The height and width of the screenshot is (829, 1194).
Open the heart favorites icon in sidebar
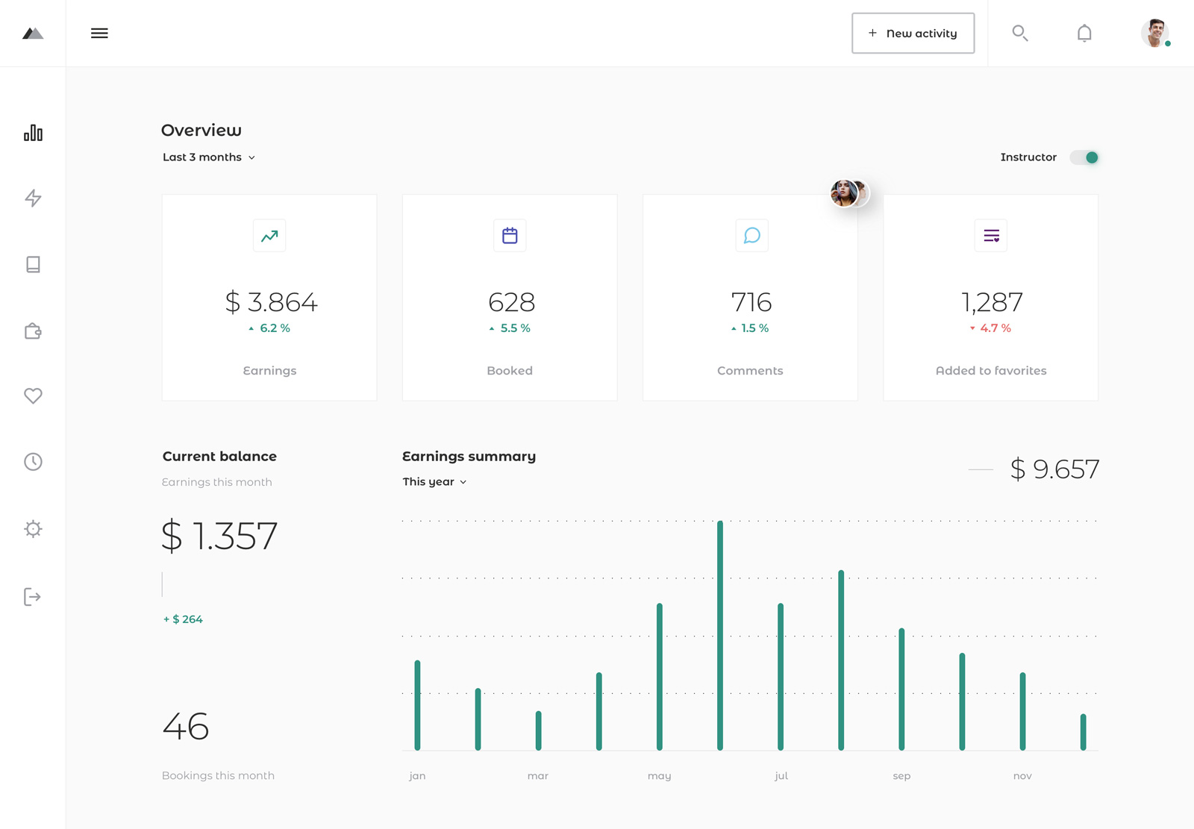point(33,396)
